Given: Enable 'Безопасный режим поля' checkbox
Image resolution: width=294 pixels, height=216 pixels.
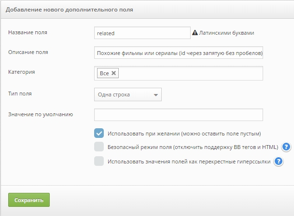Looking at the screenshot, I should click(x=99, y=147).
